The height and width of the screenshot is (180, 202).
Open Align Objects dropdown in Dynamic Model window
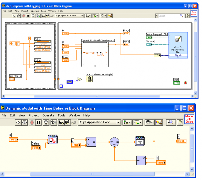(x=127, y=122)
